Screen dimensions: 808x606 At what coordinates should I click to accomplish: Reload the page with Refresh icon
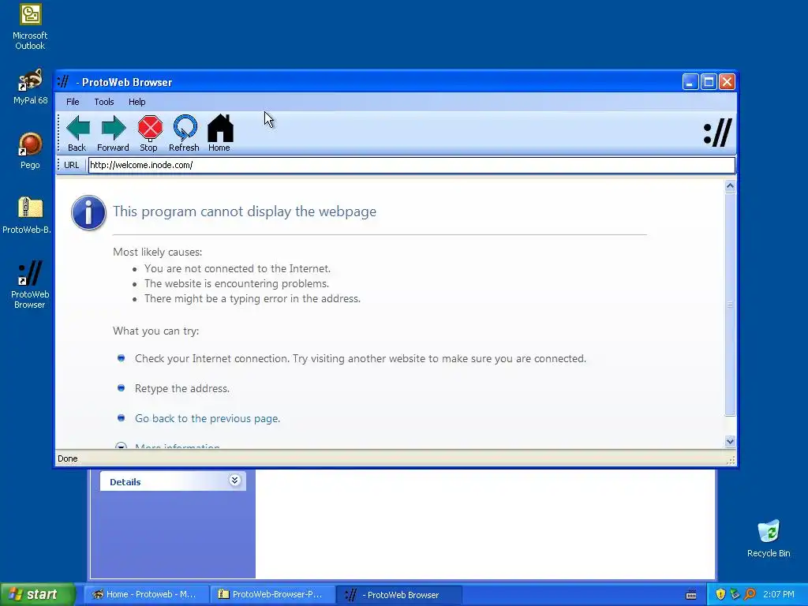click(185, 133)
